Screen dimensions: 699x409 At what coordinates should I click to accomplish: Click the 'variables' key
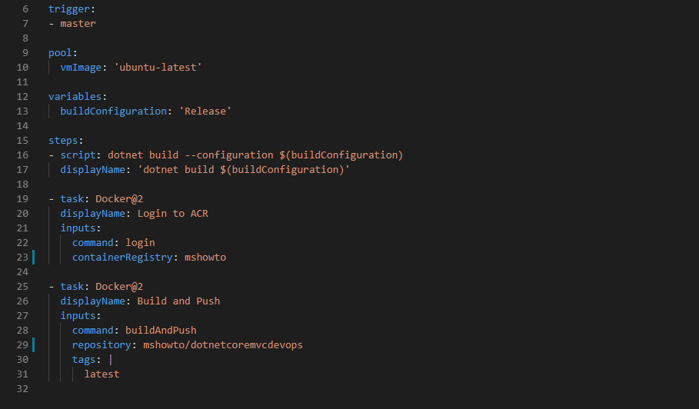75,97
